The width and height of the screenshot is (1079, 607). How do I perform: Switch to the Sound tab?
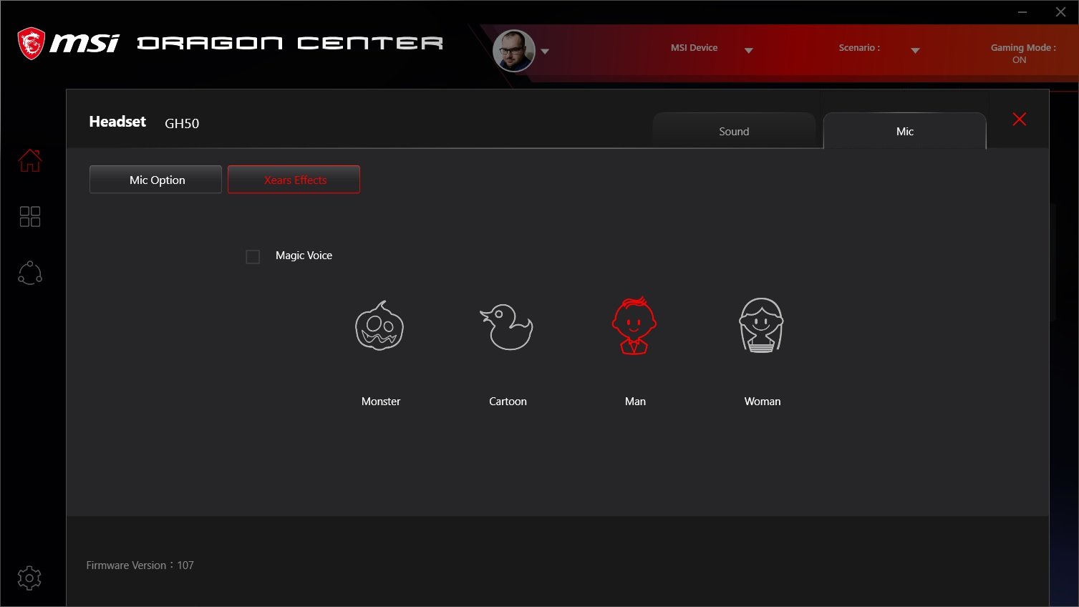734,131
